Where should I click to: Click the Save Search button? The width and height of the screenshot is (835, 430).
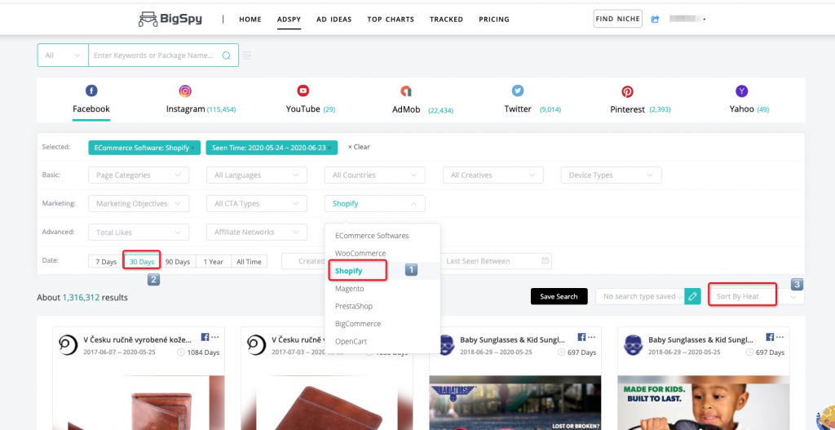coord(559,297)
